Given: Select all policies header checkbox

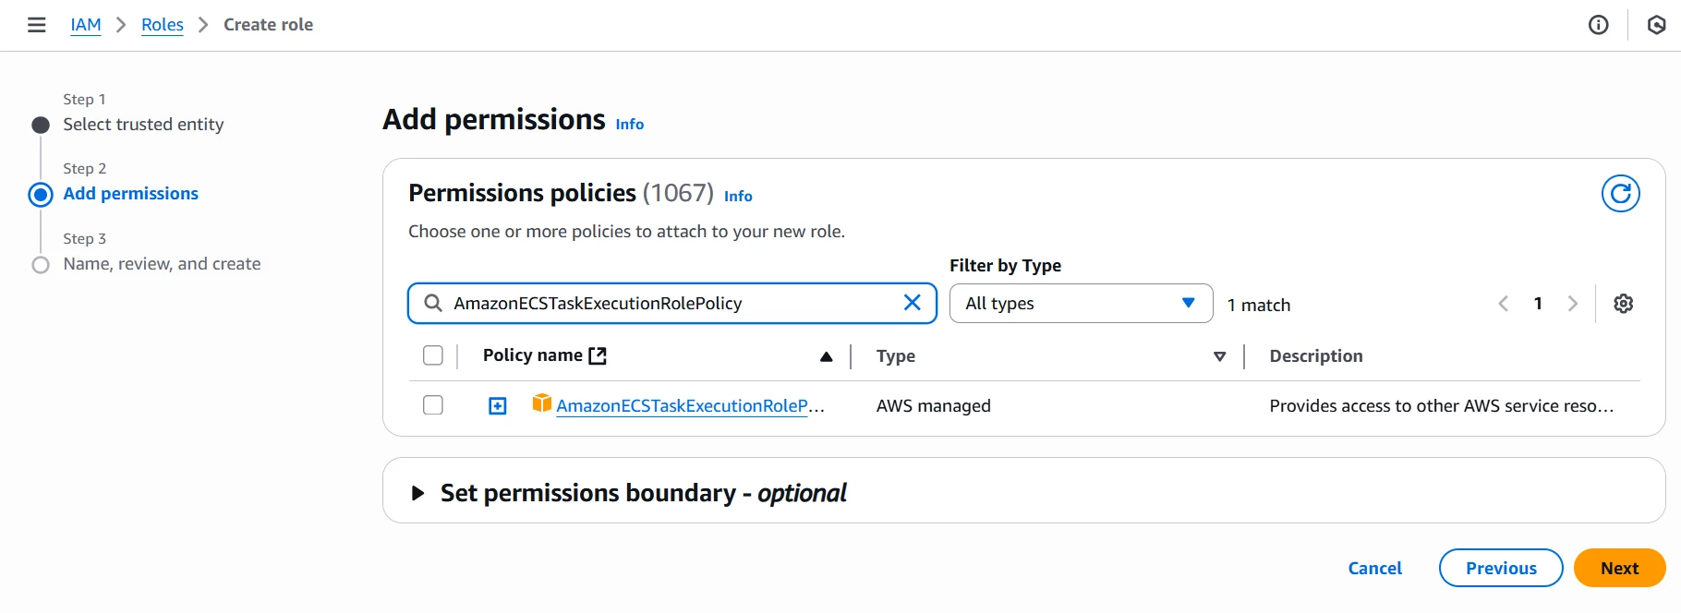Looking at the screenshot, I should tap(432, 355).
